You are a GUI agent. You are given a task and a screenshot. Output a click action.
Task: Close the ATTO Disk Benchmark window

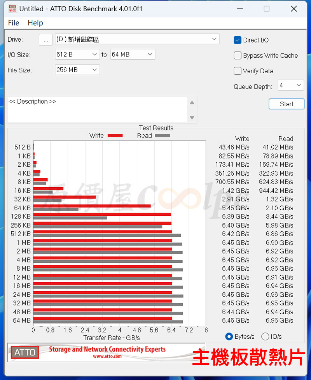tap(294, 9)
